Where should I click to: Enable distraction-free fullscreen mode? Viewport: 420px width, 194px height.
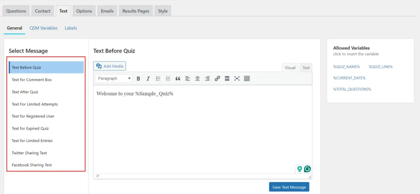[237, 79]
